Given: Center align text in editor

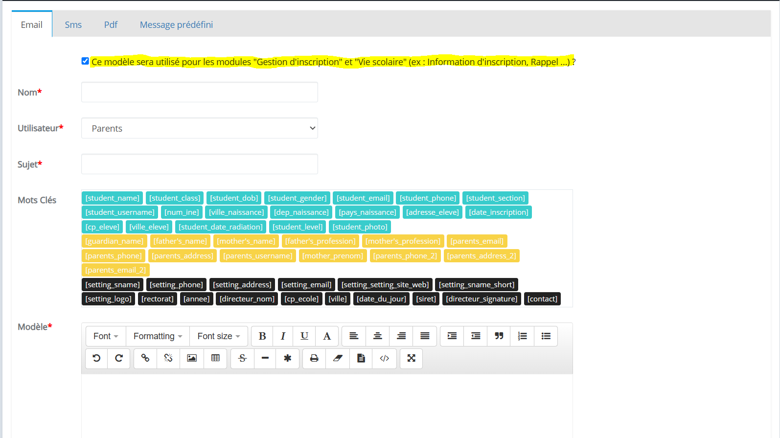Looking at the screenshot, I should coord(378,336).
